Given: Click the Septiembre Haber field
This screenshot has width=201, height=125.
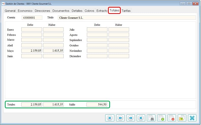Looking at the screenshot, I should click(x=119, y=40).
